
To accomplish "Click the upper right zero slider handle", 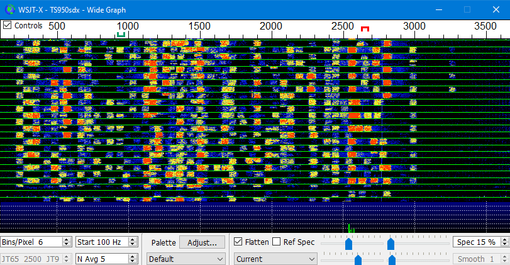I will [391, 244].
